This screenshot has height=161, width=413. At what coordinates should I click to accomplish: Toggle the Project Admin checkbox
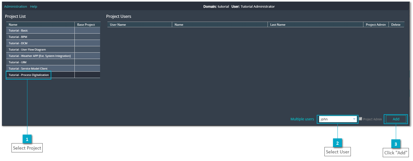pos(360,119)
